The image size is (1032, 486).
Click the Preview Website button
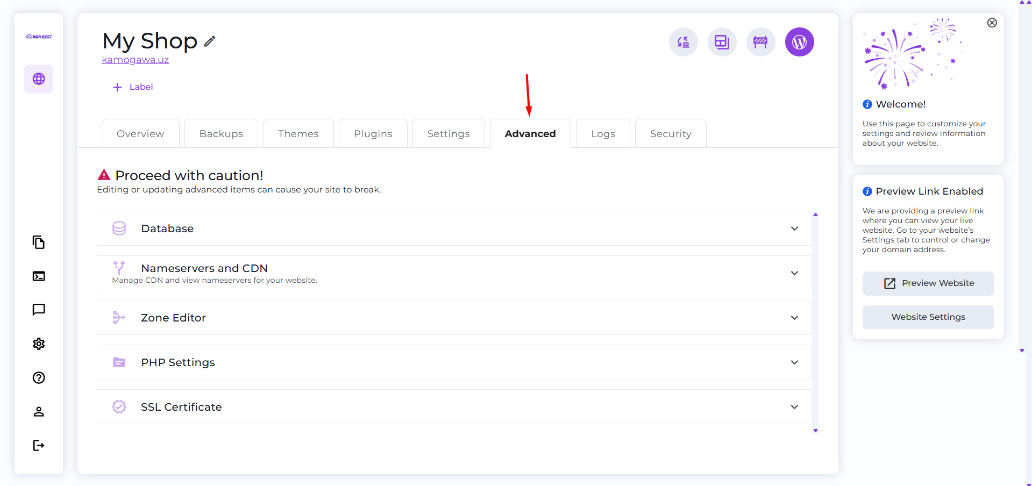click(928, 283)
